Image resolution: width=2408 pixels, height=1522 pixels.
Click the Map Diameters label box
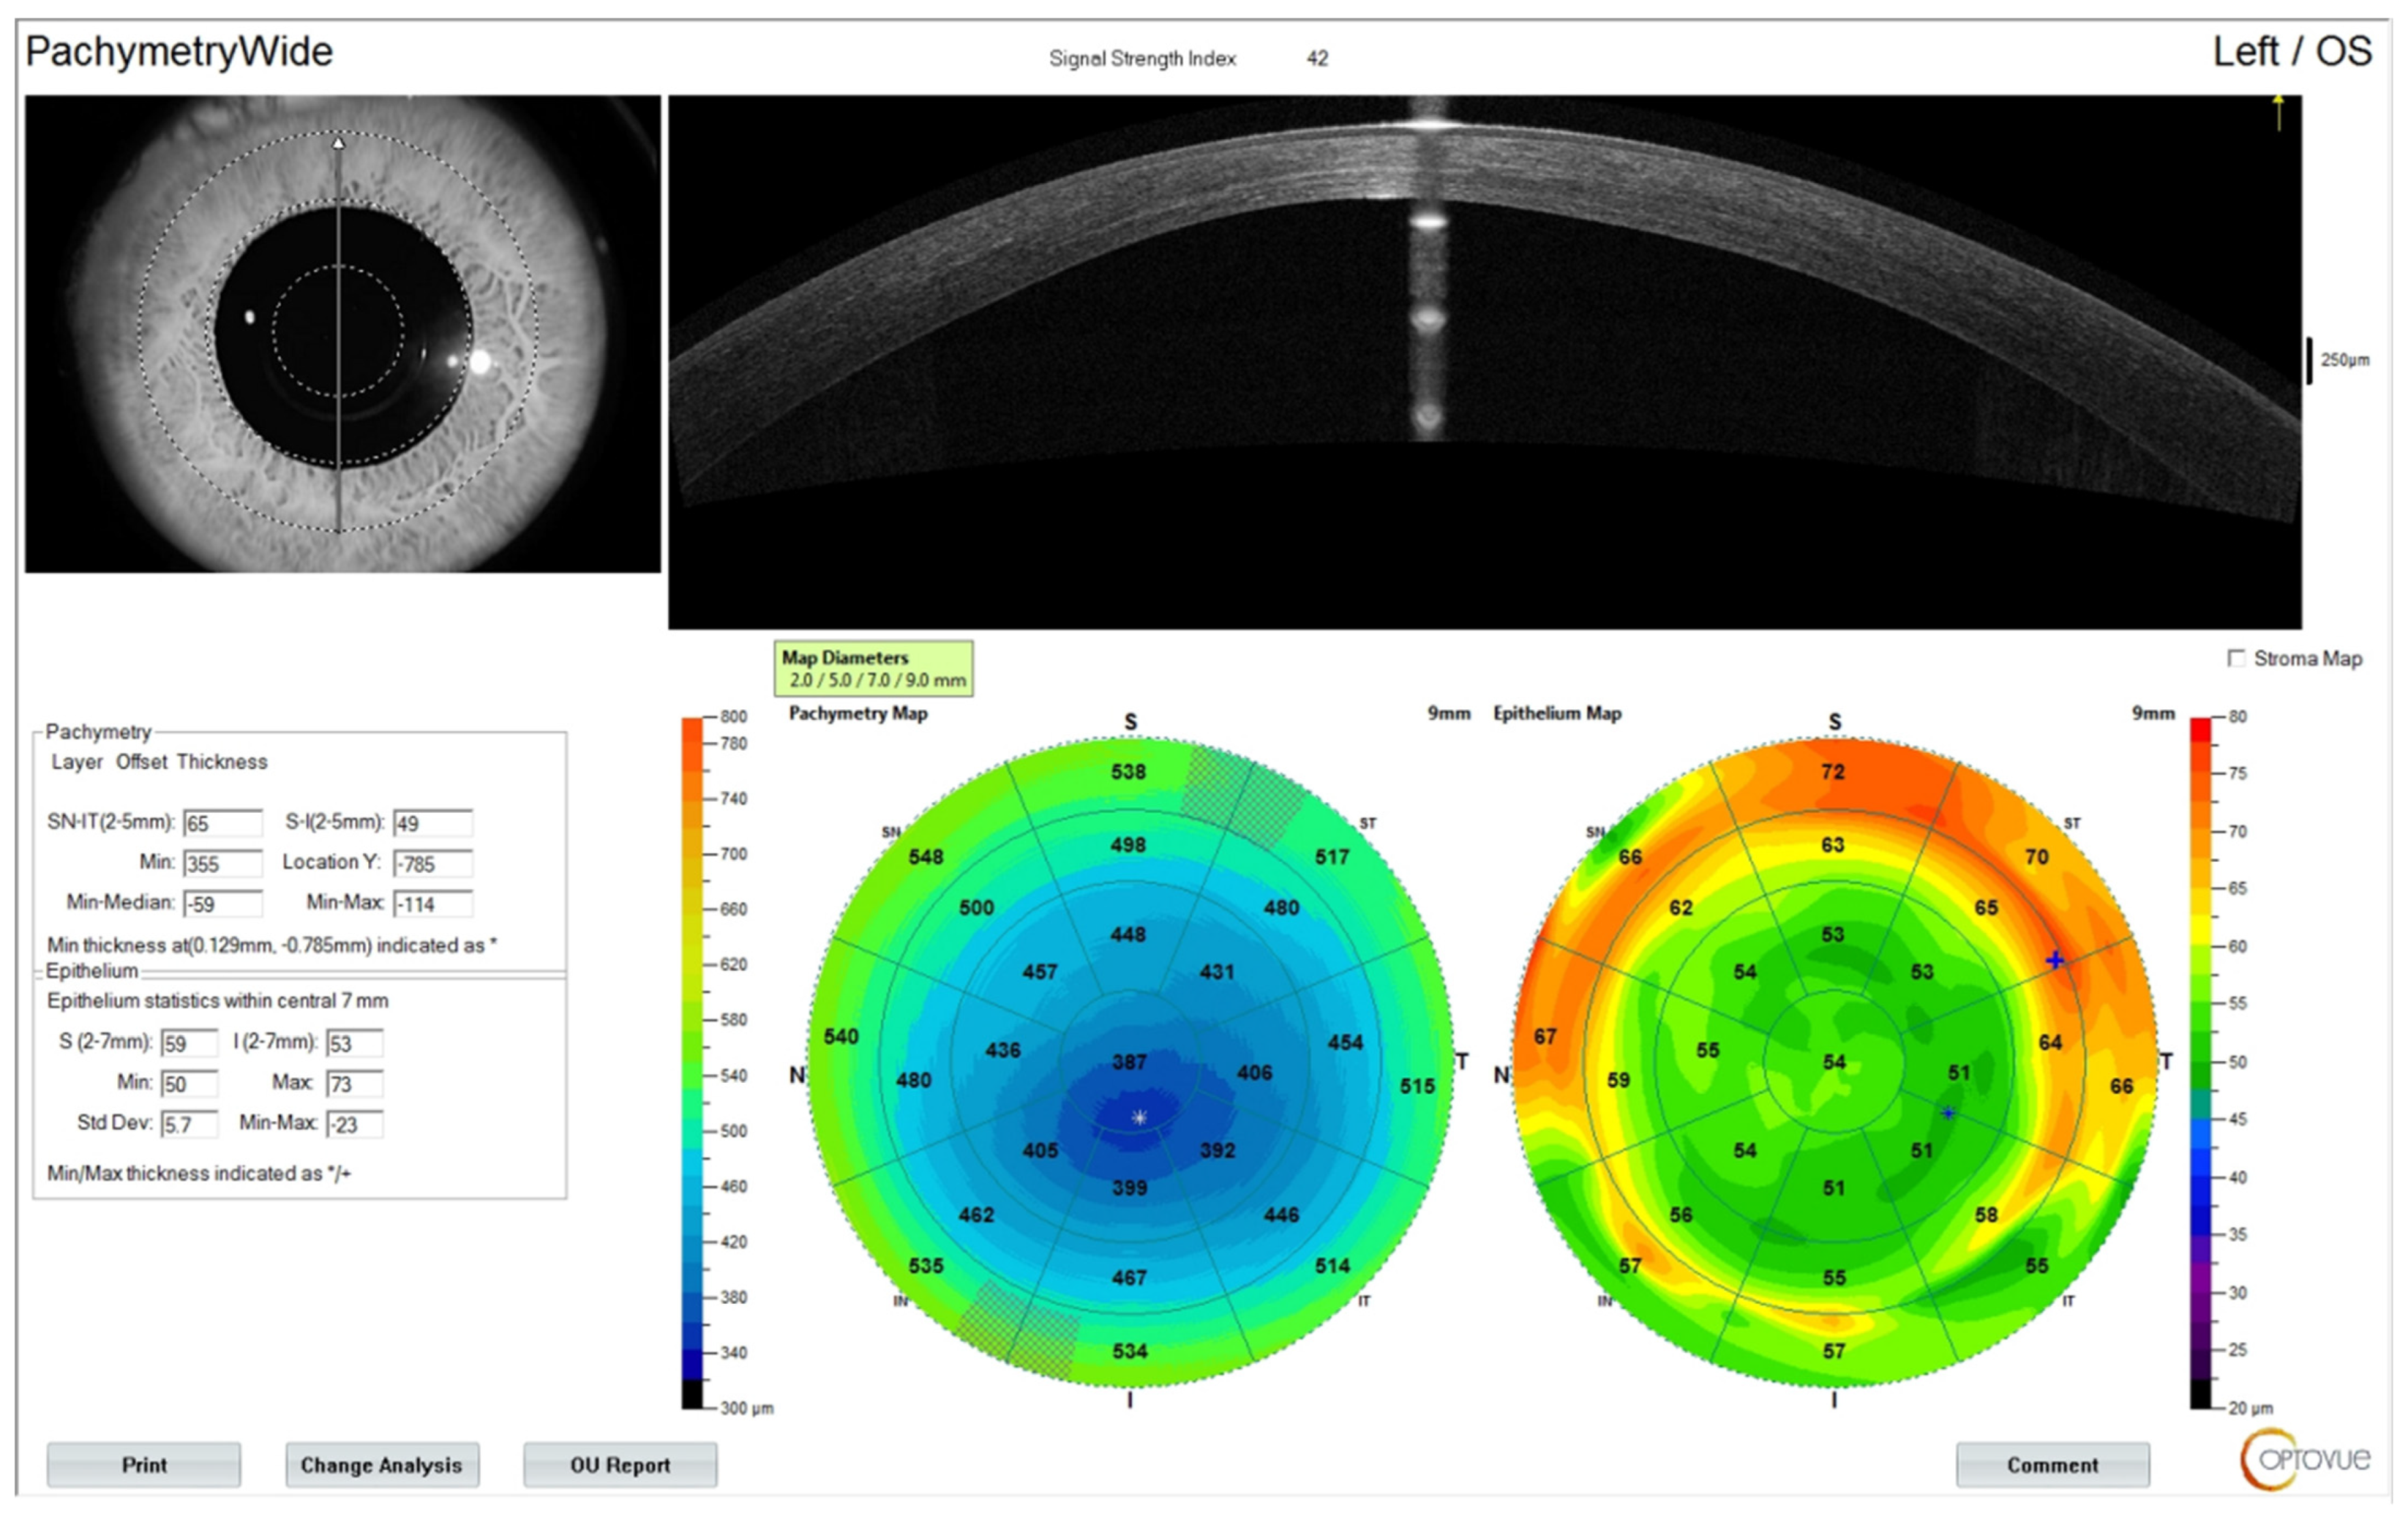click(873, 669)
